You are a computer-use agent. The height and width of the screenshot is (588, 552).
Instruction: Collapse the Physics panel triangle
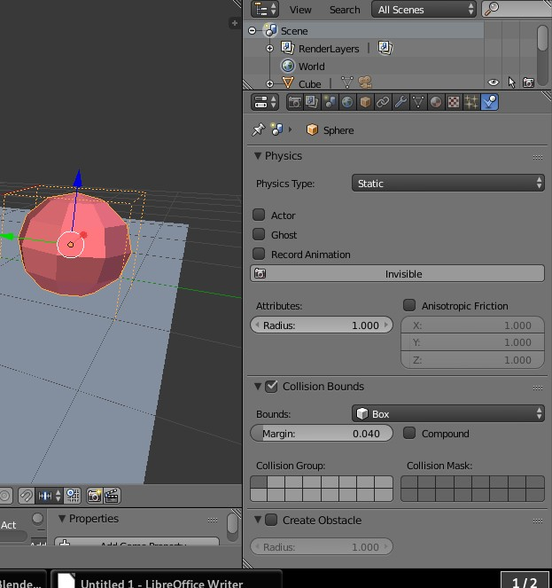click(x=258, y=155)
